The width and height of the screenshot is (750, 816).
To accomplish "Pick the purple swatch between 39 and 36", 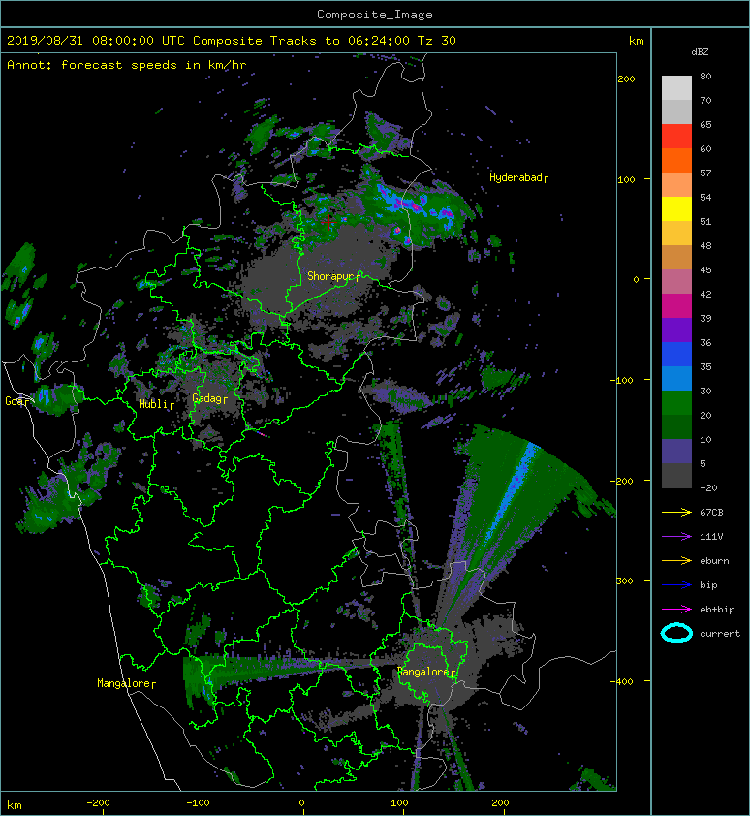I will [676, 330].
